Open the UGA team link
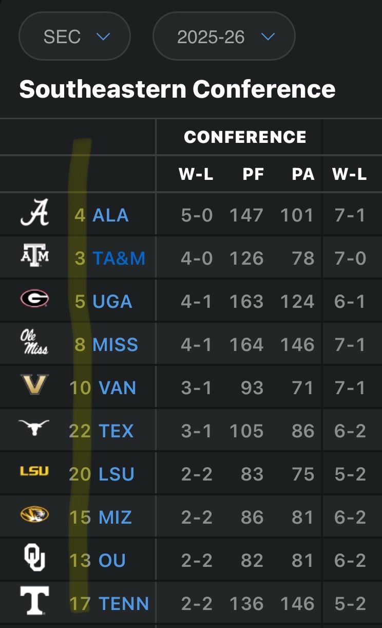This screenshot has width=382, height=628. pyautogui.click(x=112, y=301)
